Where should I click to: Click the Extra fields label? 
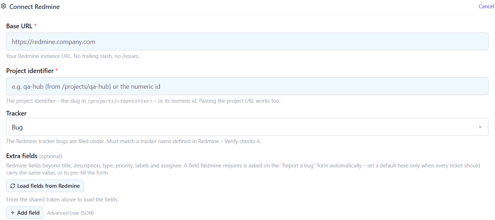click(x=22, y=156)
